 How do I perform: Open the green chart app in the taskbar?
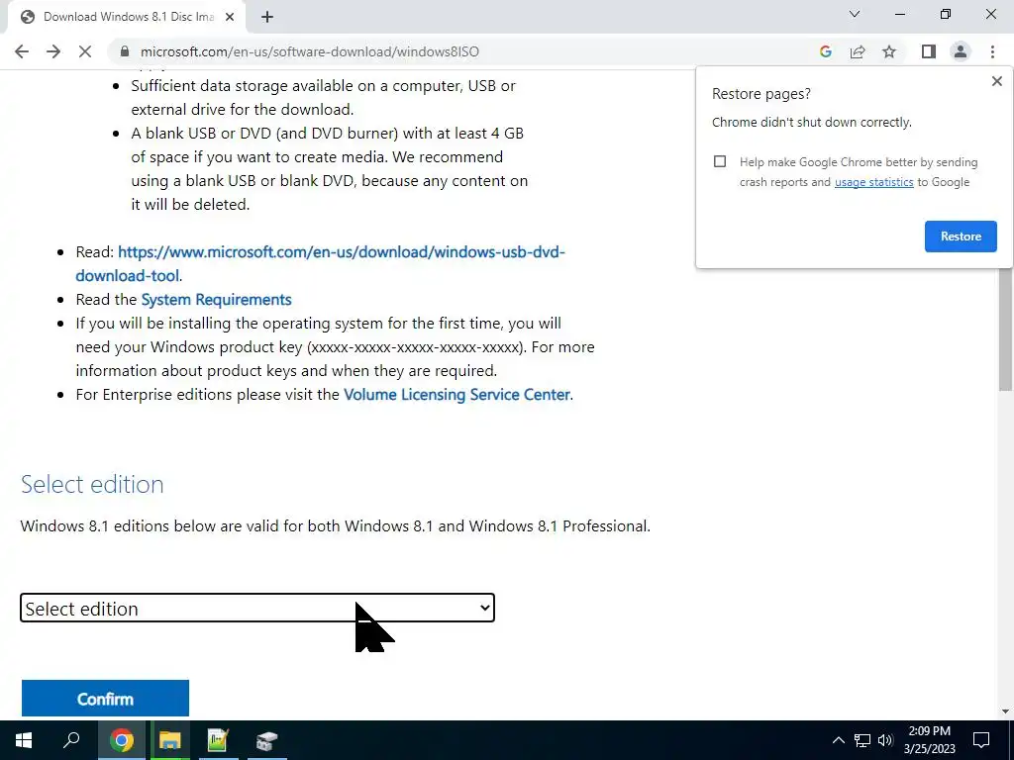[218, 740]
